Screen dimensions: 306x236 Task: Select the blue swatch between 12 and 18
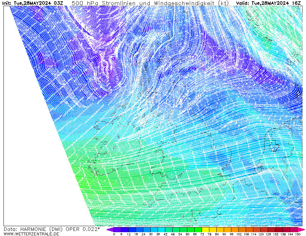132,230
